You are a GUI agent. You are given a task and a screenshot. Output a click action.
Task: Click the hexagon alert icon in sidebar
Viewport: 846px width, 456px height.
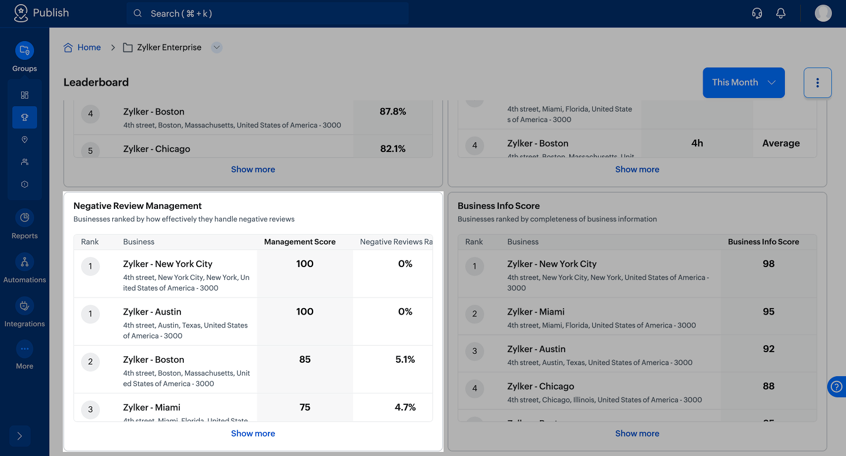click(25, 184)
